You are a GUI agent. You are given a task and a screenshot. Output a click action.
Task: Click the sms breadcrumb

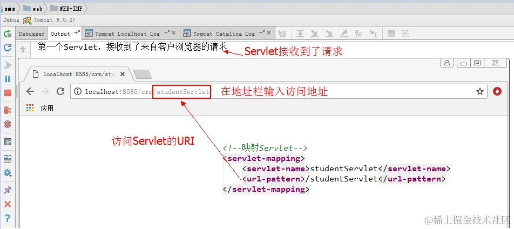pos(9,9)
